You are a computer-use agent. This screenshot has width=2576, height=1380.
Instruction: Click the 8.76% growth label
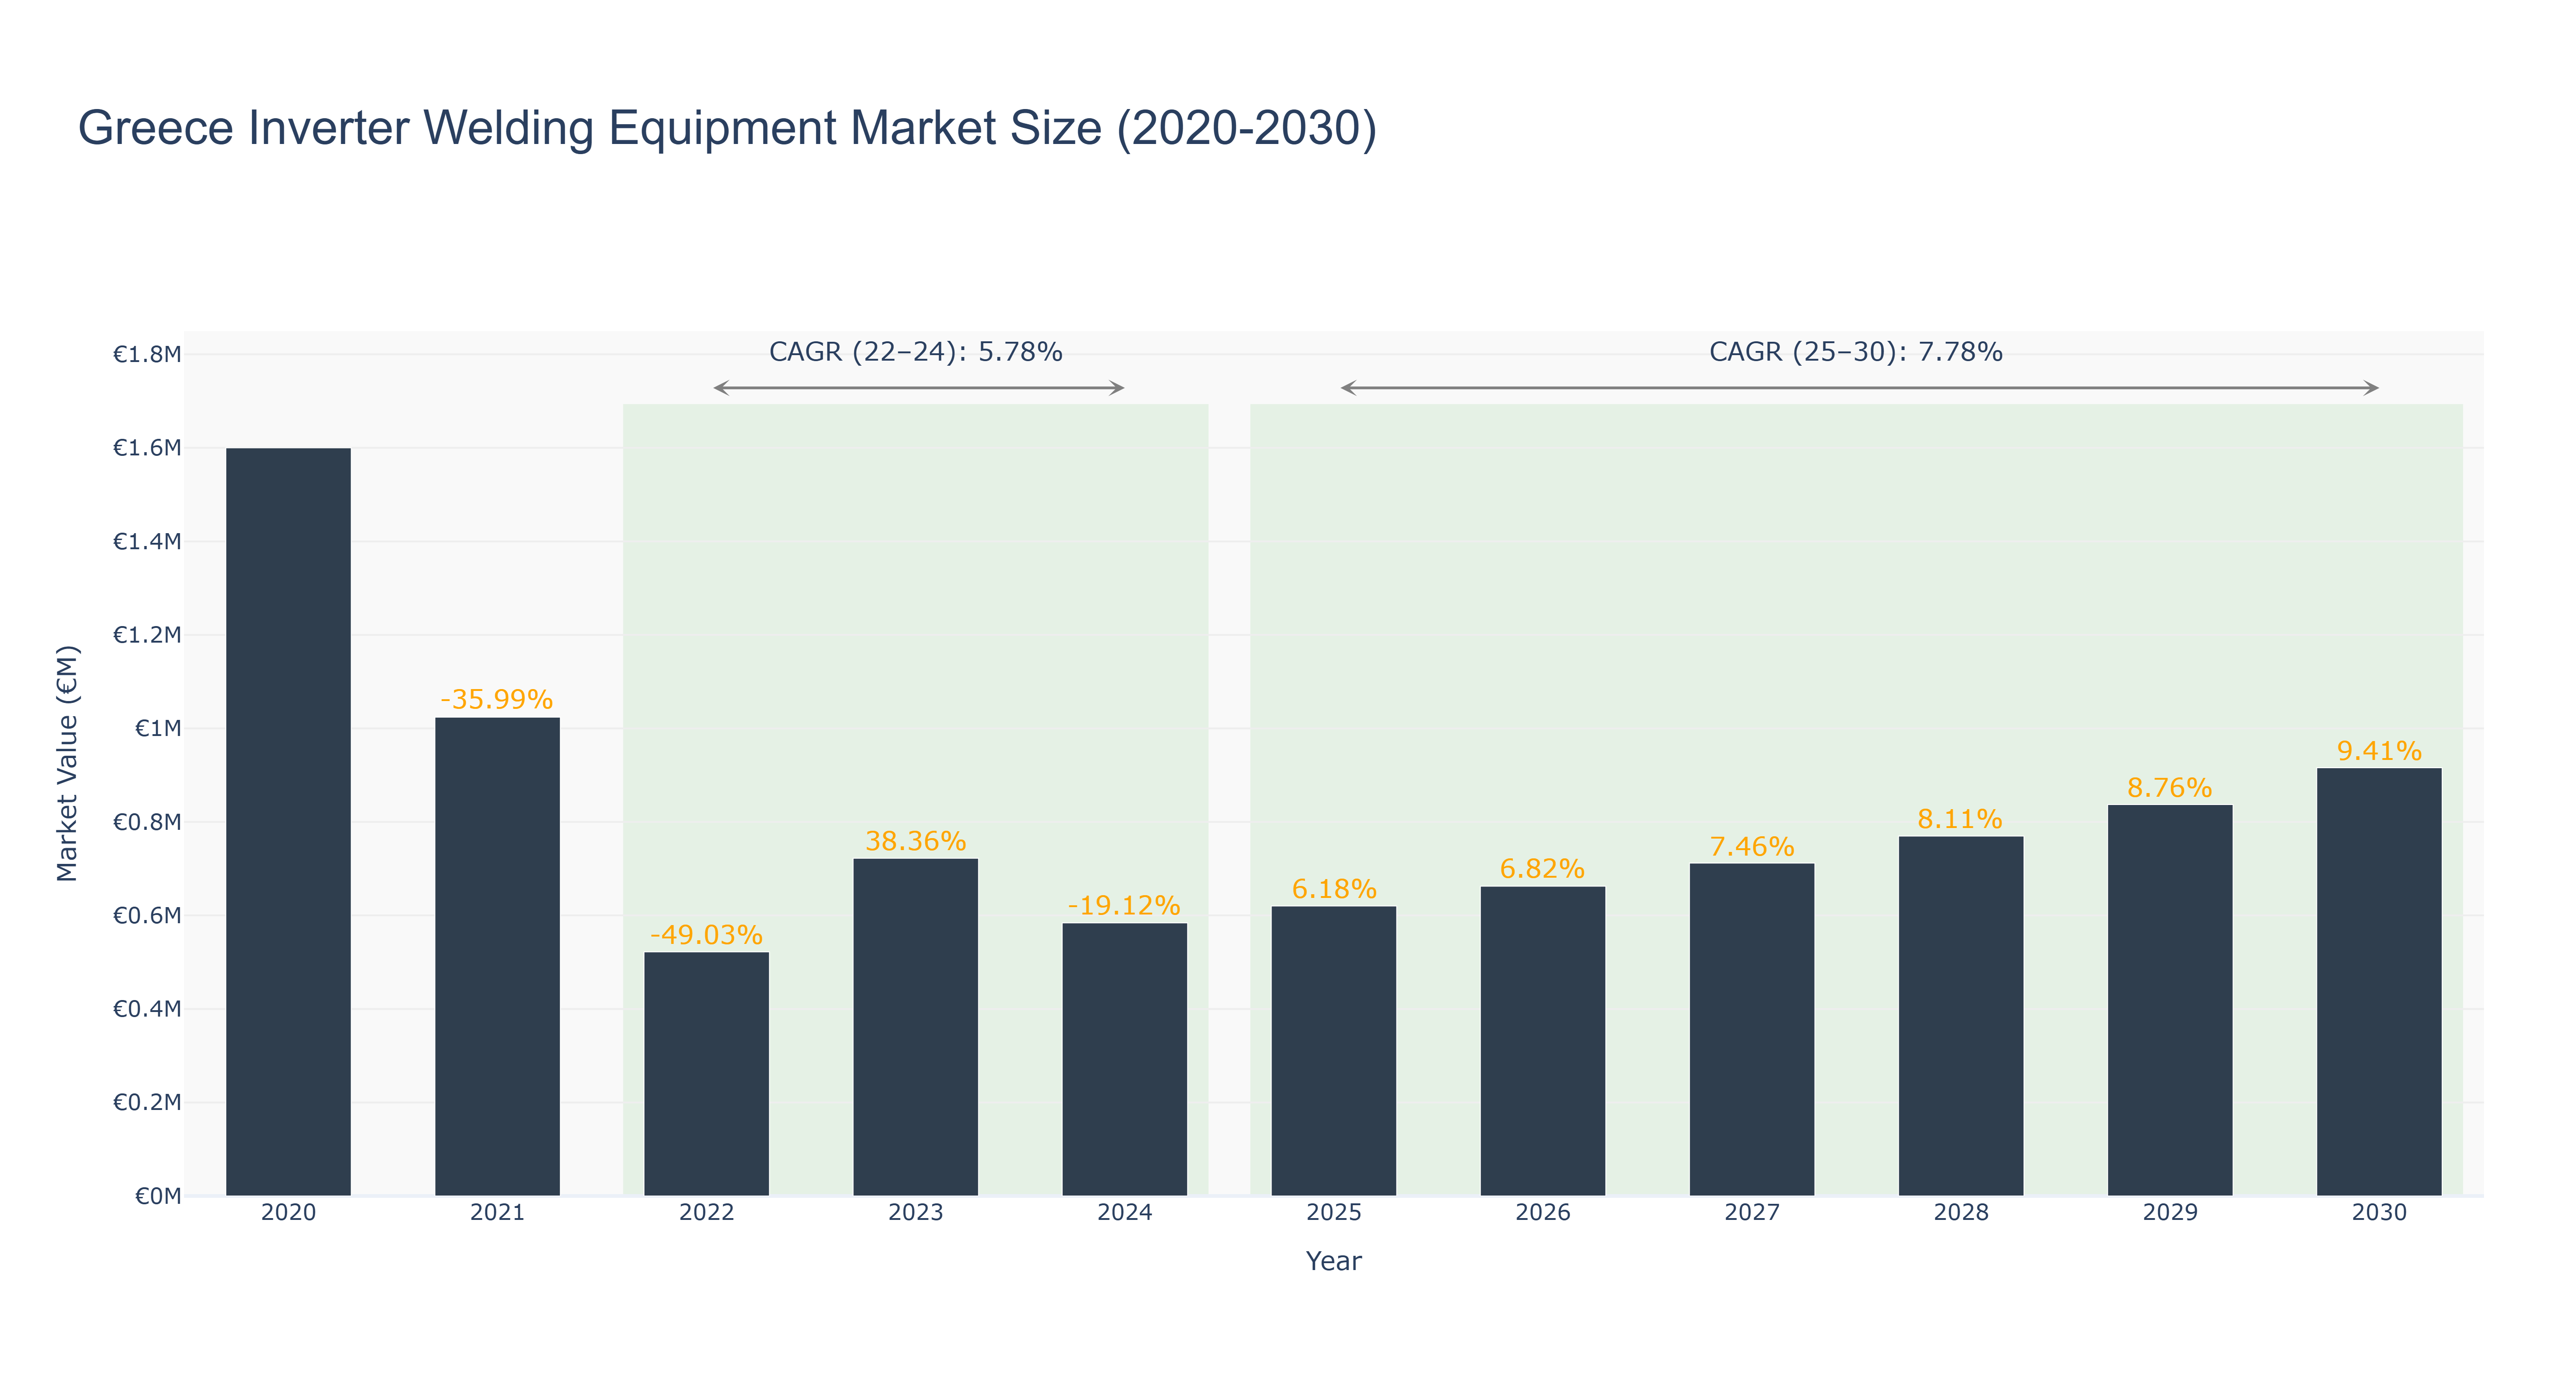2169,788
